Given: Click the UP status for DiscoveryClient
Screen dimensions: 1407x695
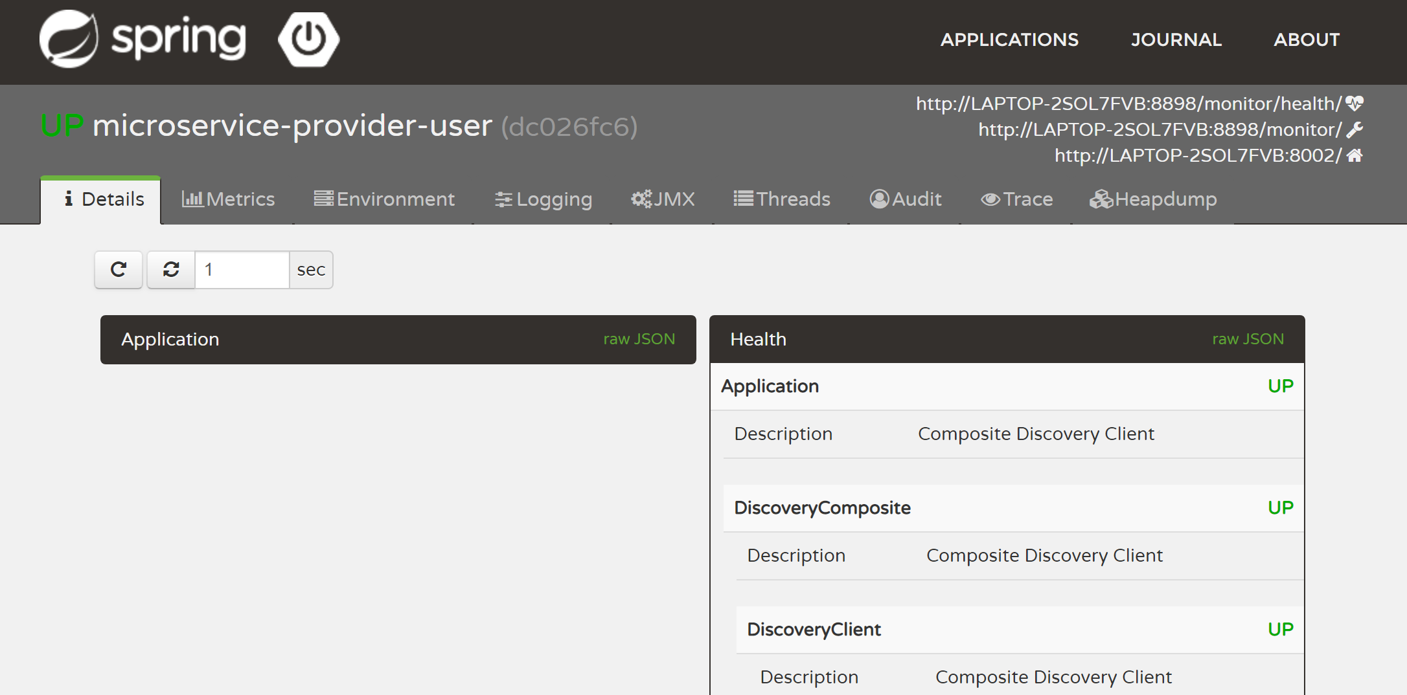Looking at the screenshot, I should (x=1280, y=630).
